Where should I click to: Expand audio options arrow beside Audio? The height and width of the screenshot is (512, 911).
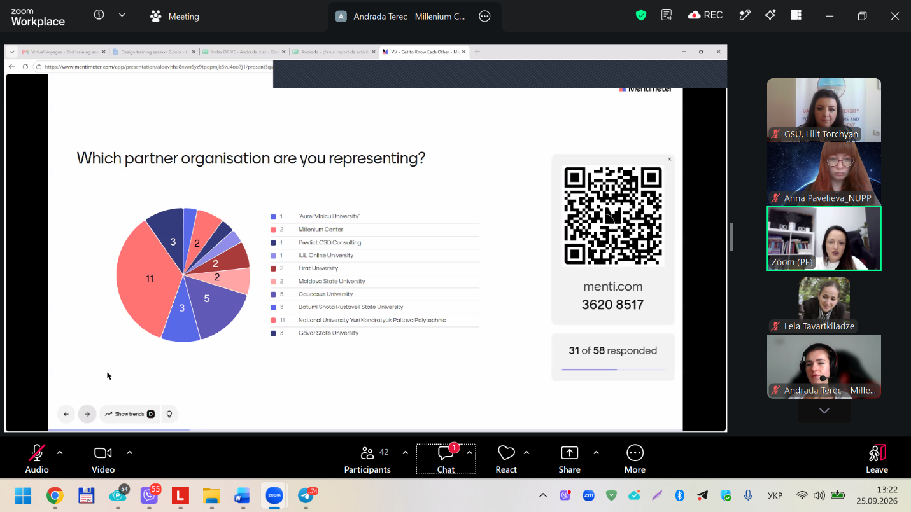(x=60, y=453)
